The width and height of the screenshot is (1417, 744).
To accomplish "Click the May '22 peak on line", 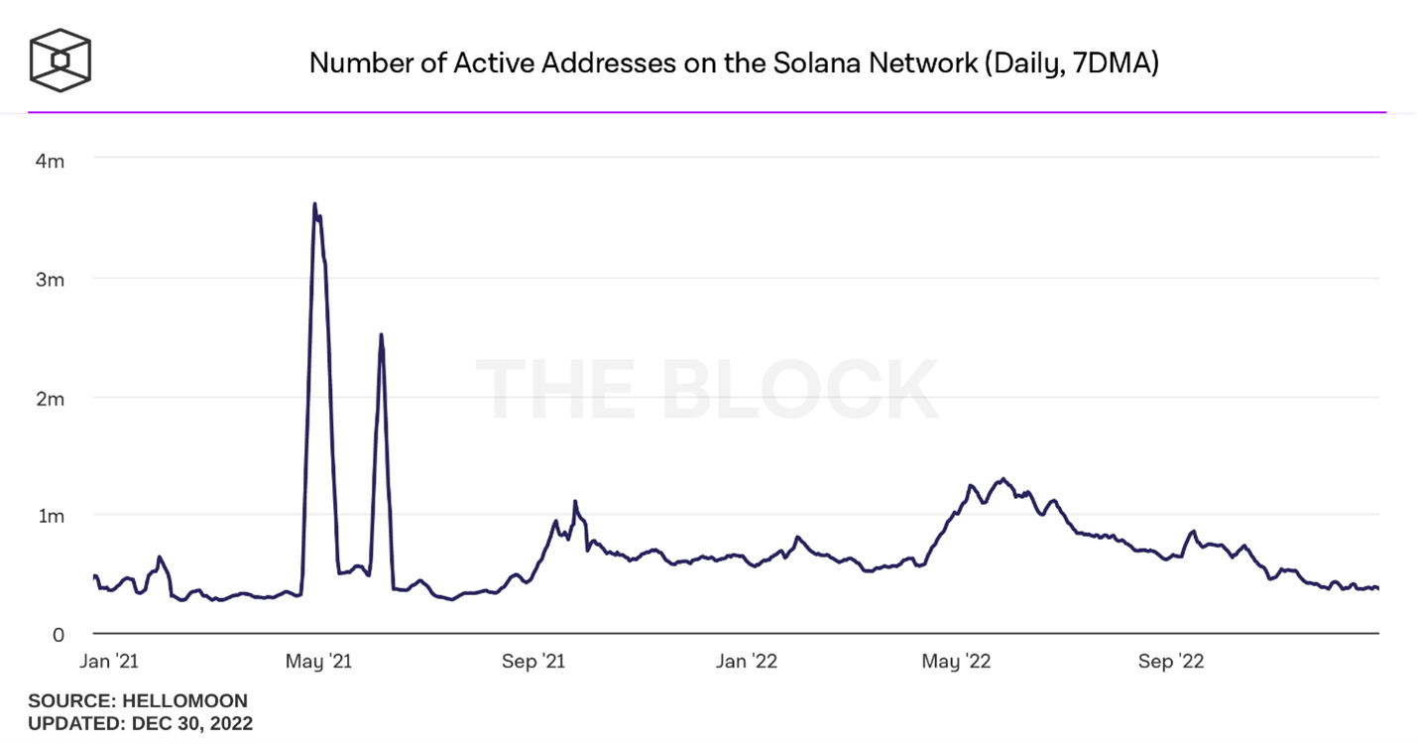I will click(1004, 479).
